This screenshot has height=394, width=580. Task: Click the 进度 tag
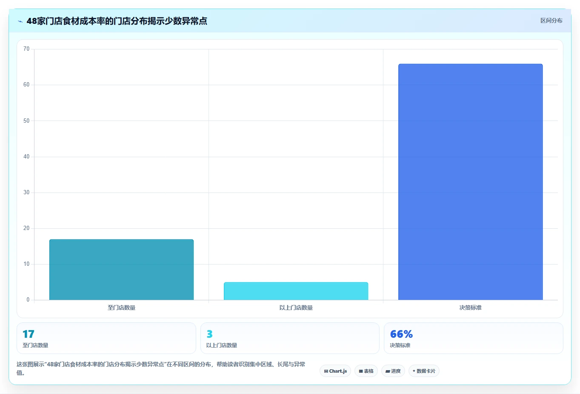click(x=393, y=371)
